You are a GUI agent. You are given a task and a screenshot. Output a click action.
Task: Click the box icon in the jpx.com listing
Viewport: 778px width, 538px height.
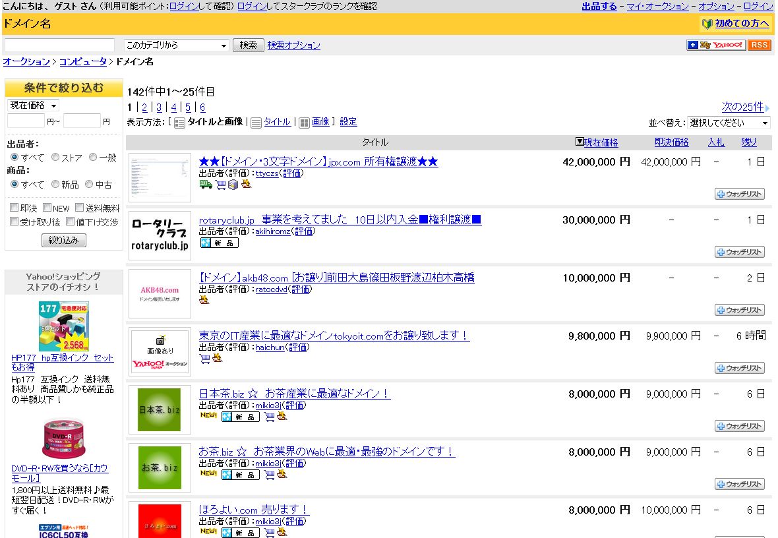[233, 185]
